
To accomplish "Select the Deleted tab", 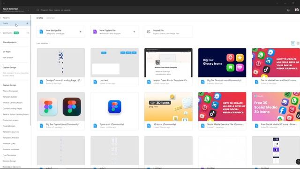I will pos(51,18).
